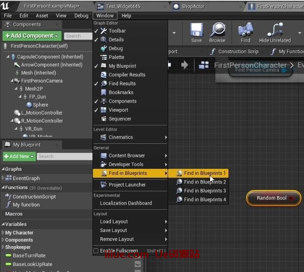This screenshot has height=272, width=304.
Task: Open Compiler Results from Window menu
Action: point(127,74)
